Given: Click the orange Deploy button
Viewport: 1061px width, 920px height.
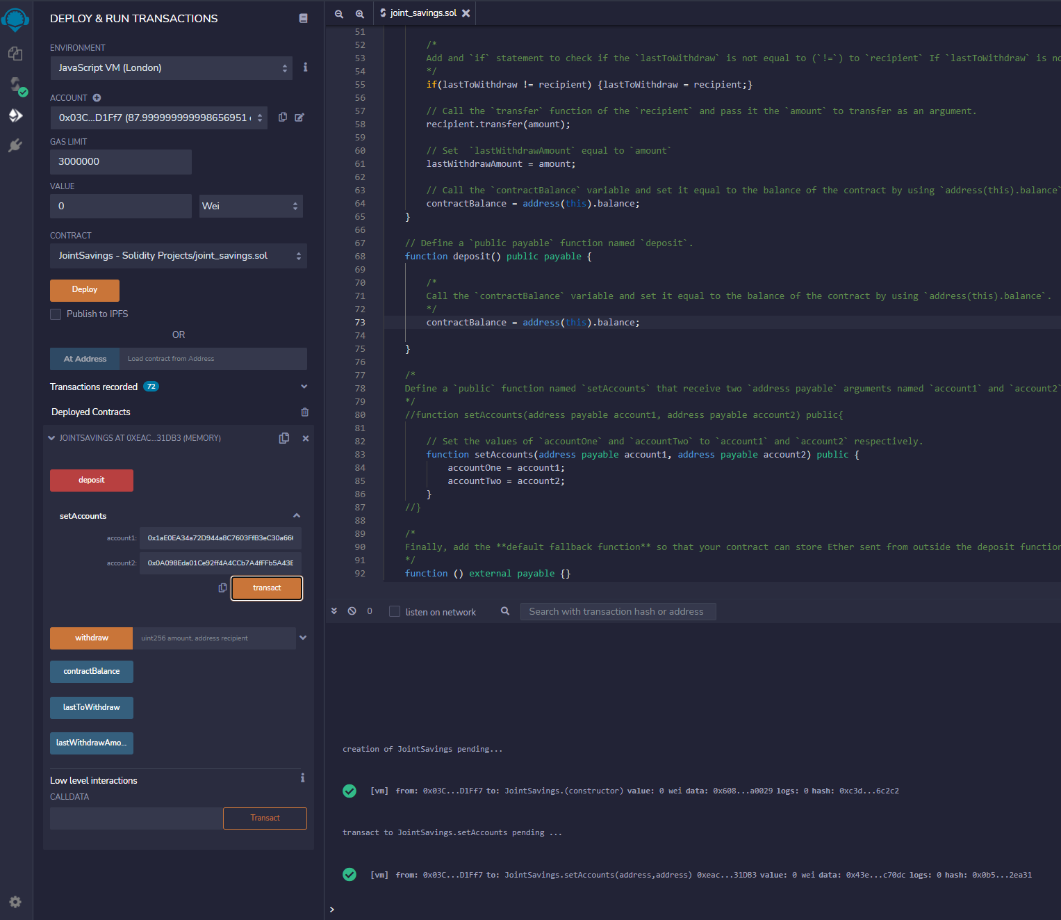Looking at the screenshot, I should [85, 290].
